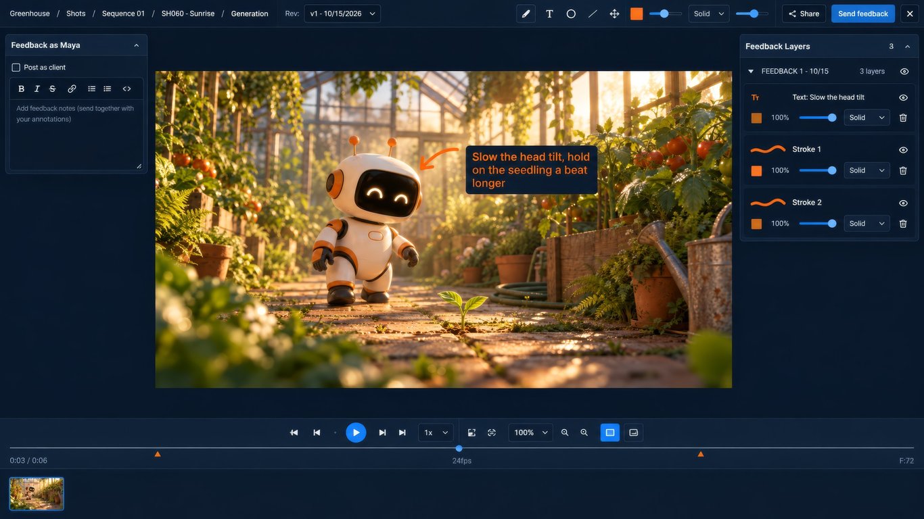Screen dimensions: 924x519
Task: Adjust the Stroke 2 opacity slider
Action: pyautogui.click(x=818, y=224)
